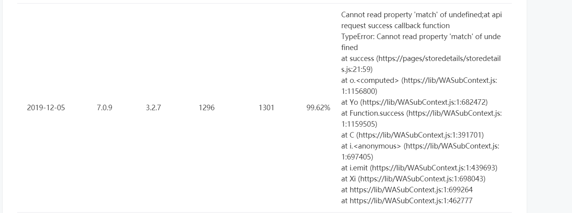Click the 'at i.emit' stack trace line

point(419,168)
